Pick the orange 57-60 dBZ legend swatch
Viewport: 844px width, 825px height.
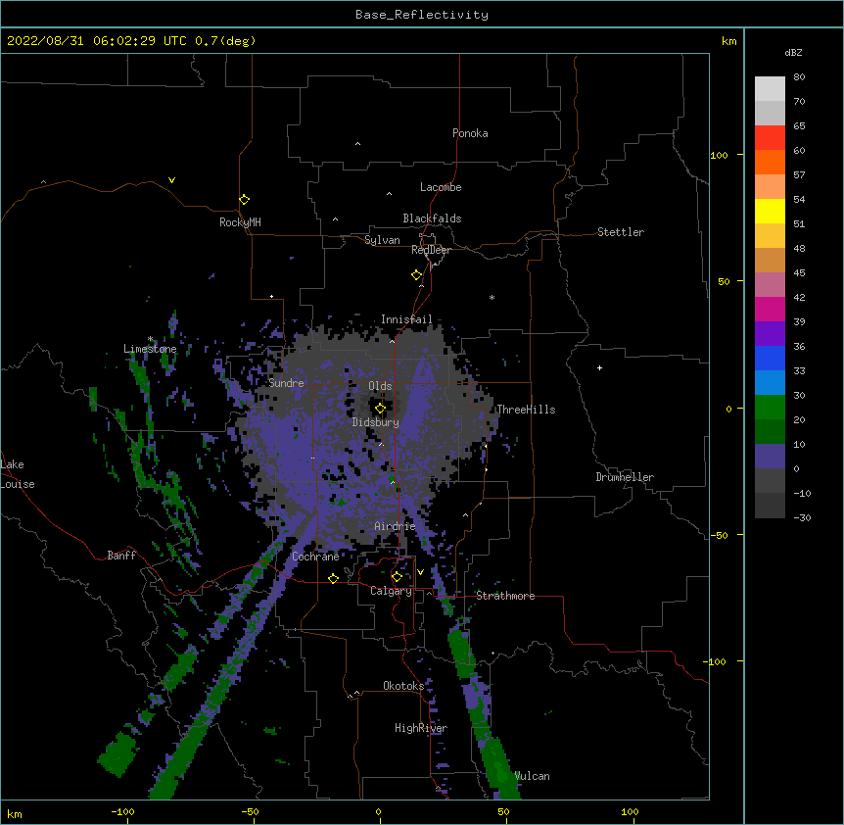(770, 162)
